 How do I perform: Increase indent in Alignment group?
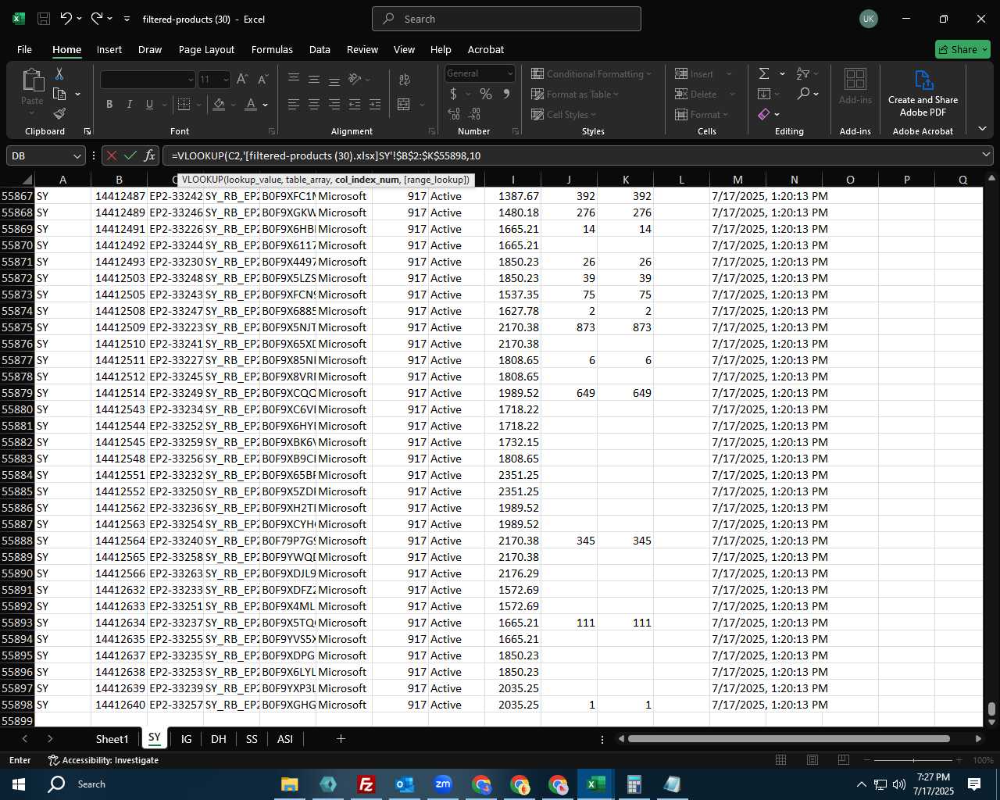[x=375, y=105]
